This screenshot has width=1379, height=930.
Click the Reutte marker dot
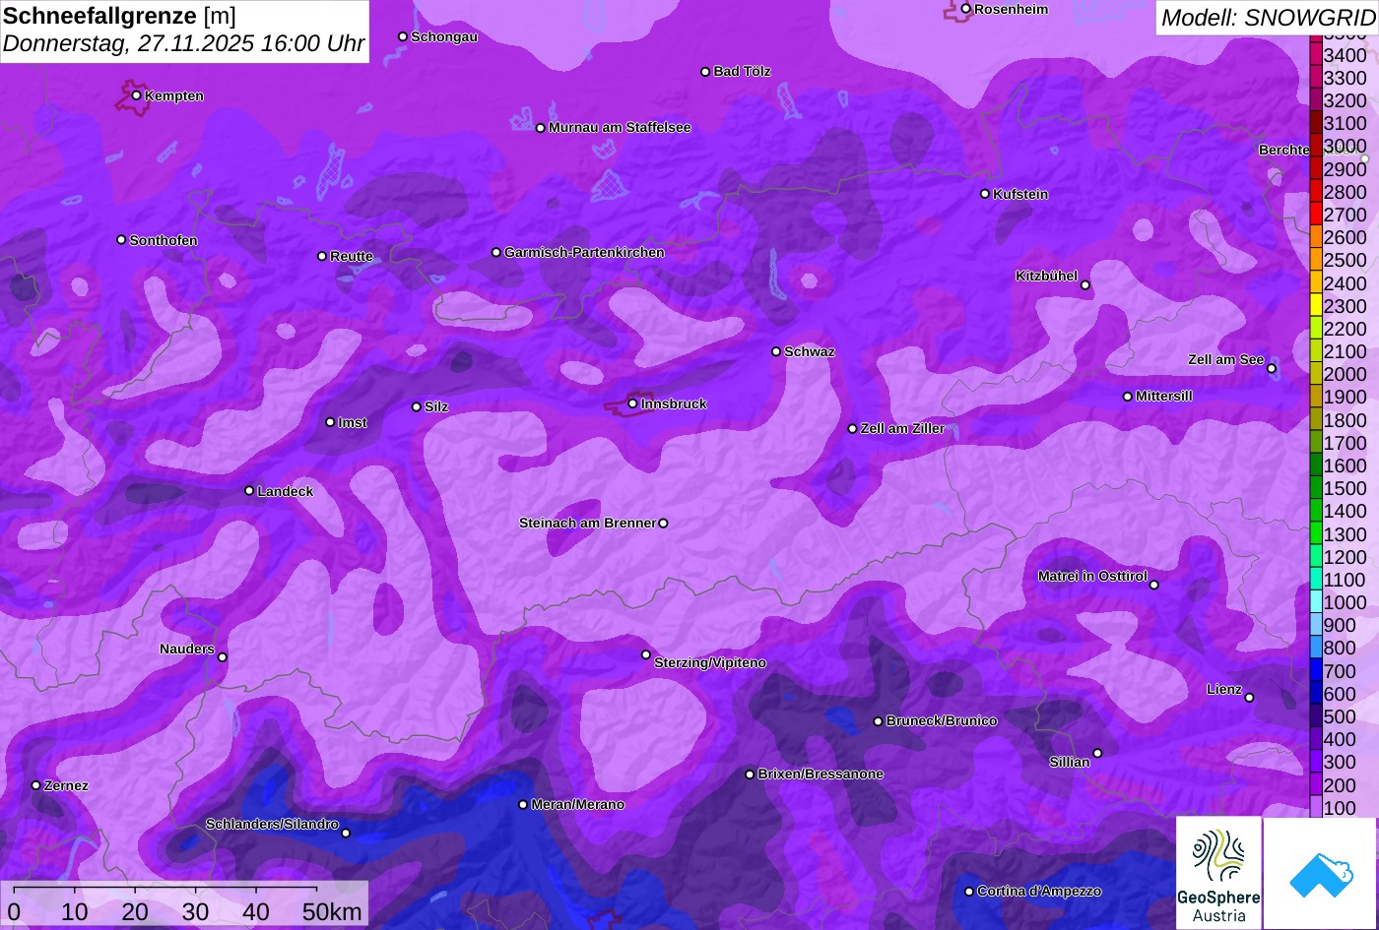coord(322,256)
